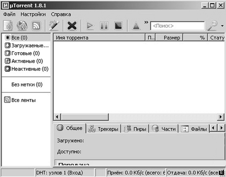Click the Активные arrows icon

click(7, 61)
